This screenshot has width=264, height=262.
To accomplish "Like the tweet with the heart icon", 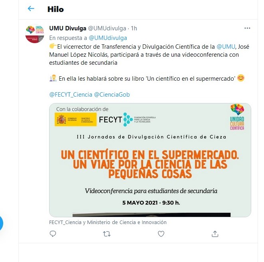I will (161, 234).
